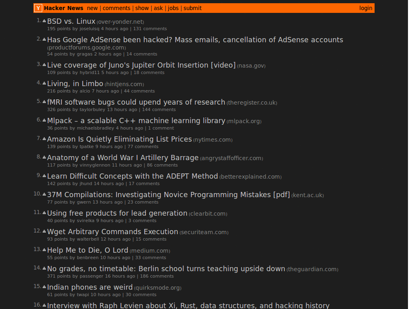This screenshot has height=309, width=412.
Task: Open the "show" section
Action: (x=142, y=8)
